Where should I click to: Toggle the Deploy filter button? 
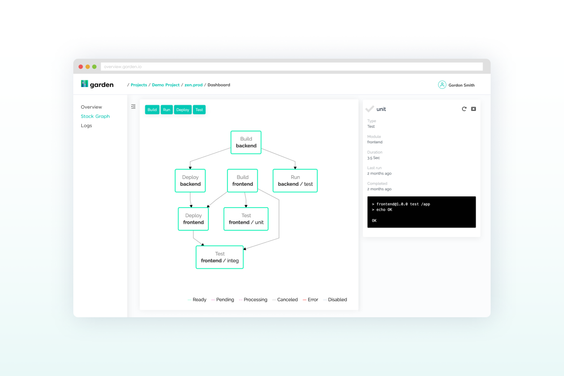click(183, 110)
